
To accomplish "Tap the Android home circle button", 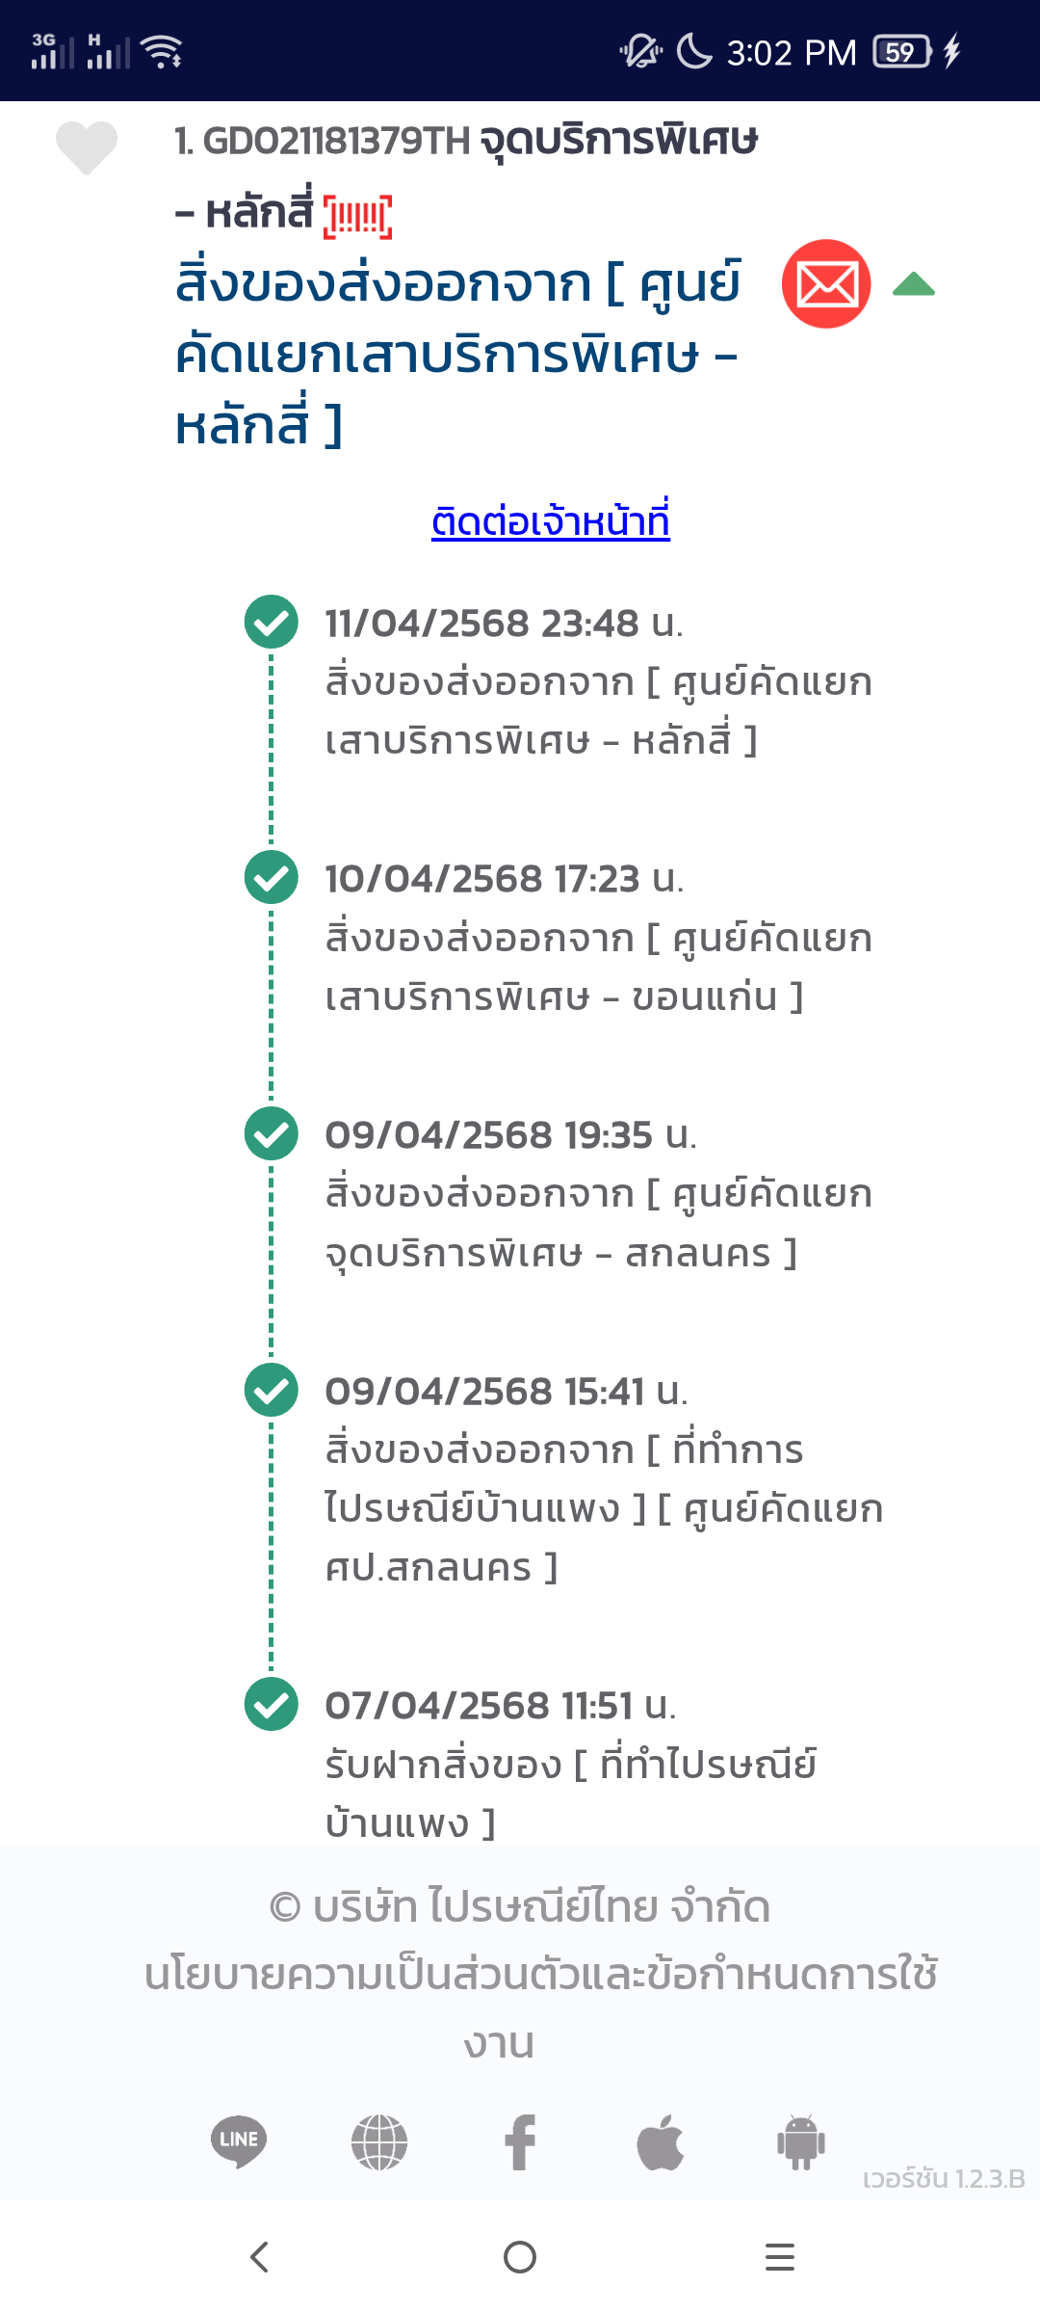I will 520,2257.
